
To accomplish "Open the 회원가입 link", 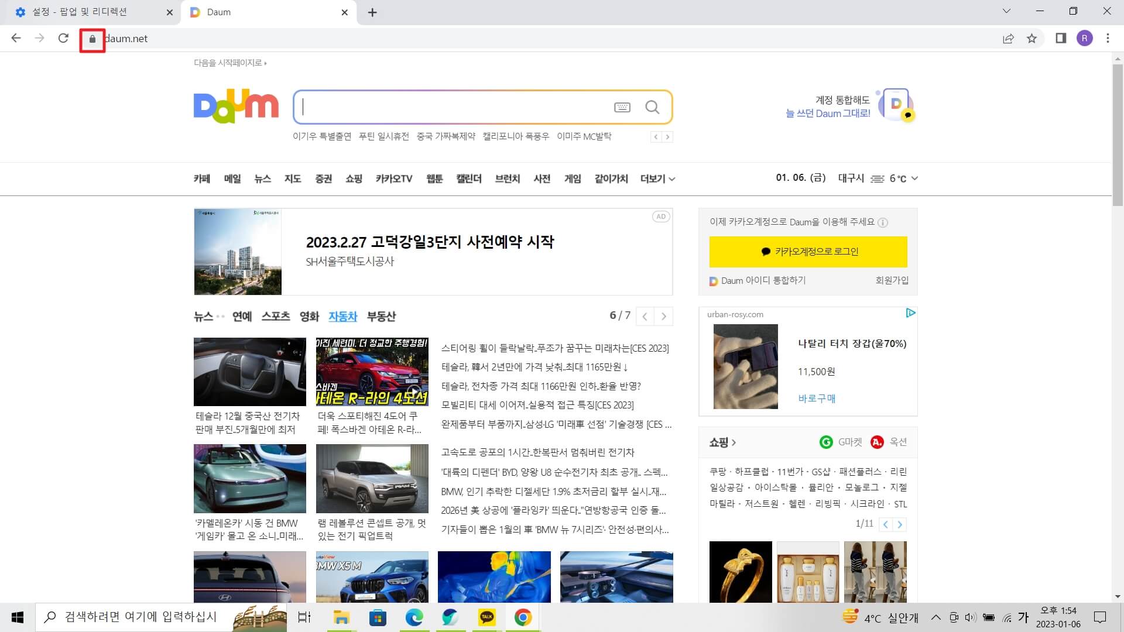I will click(x=892, y=281).
